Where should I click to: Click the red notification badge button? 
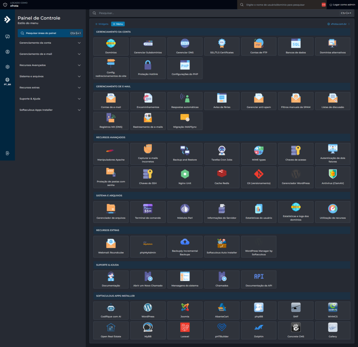(323, 5)
